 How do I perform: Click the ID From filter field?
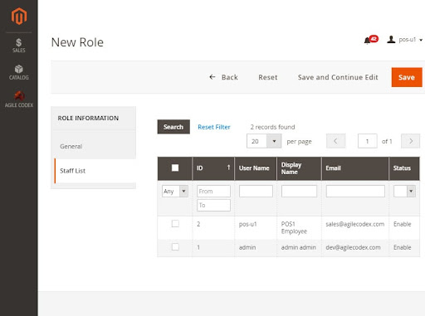point(213,191)
